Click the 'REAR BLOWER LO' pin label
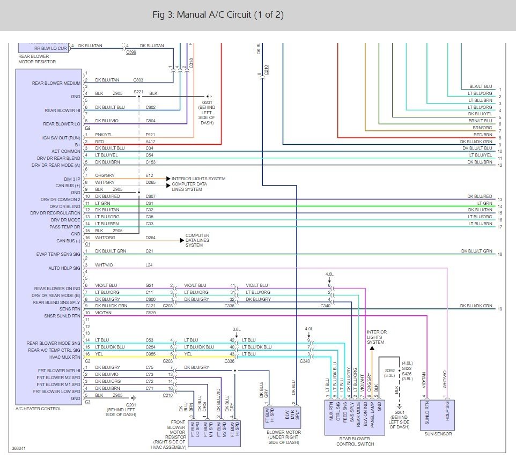The width and height of the screenshot is (516, 459). coord(61,124)
